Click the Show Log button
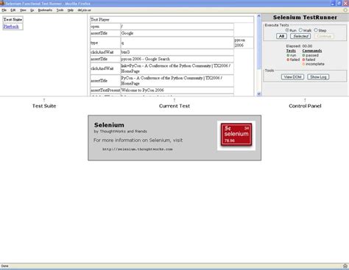Screen dimensions: 349x270 coord(318,77)
